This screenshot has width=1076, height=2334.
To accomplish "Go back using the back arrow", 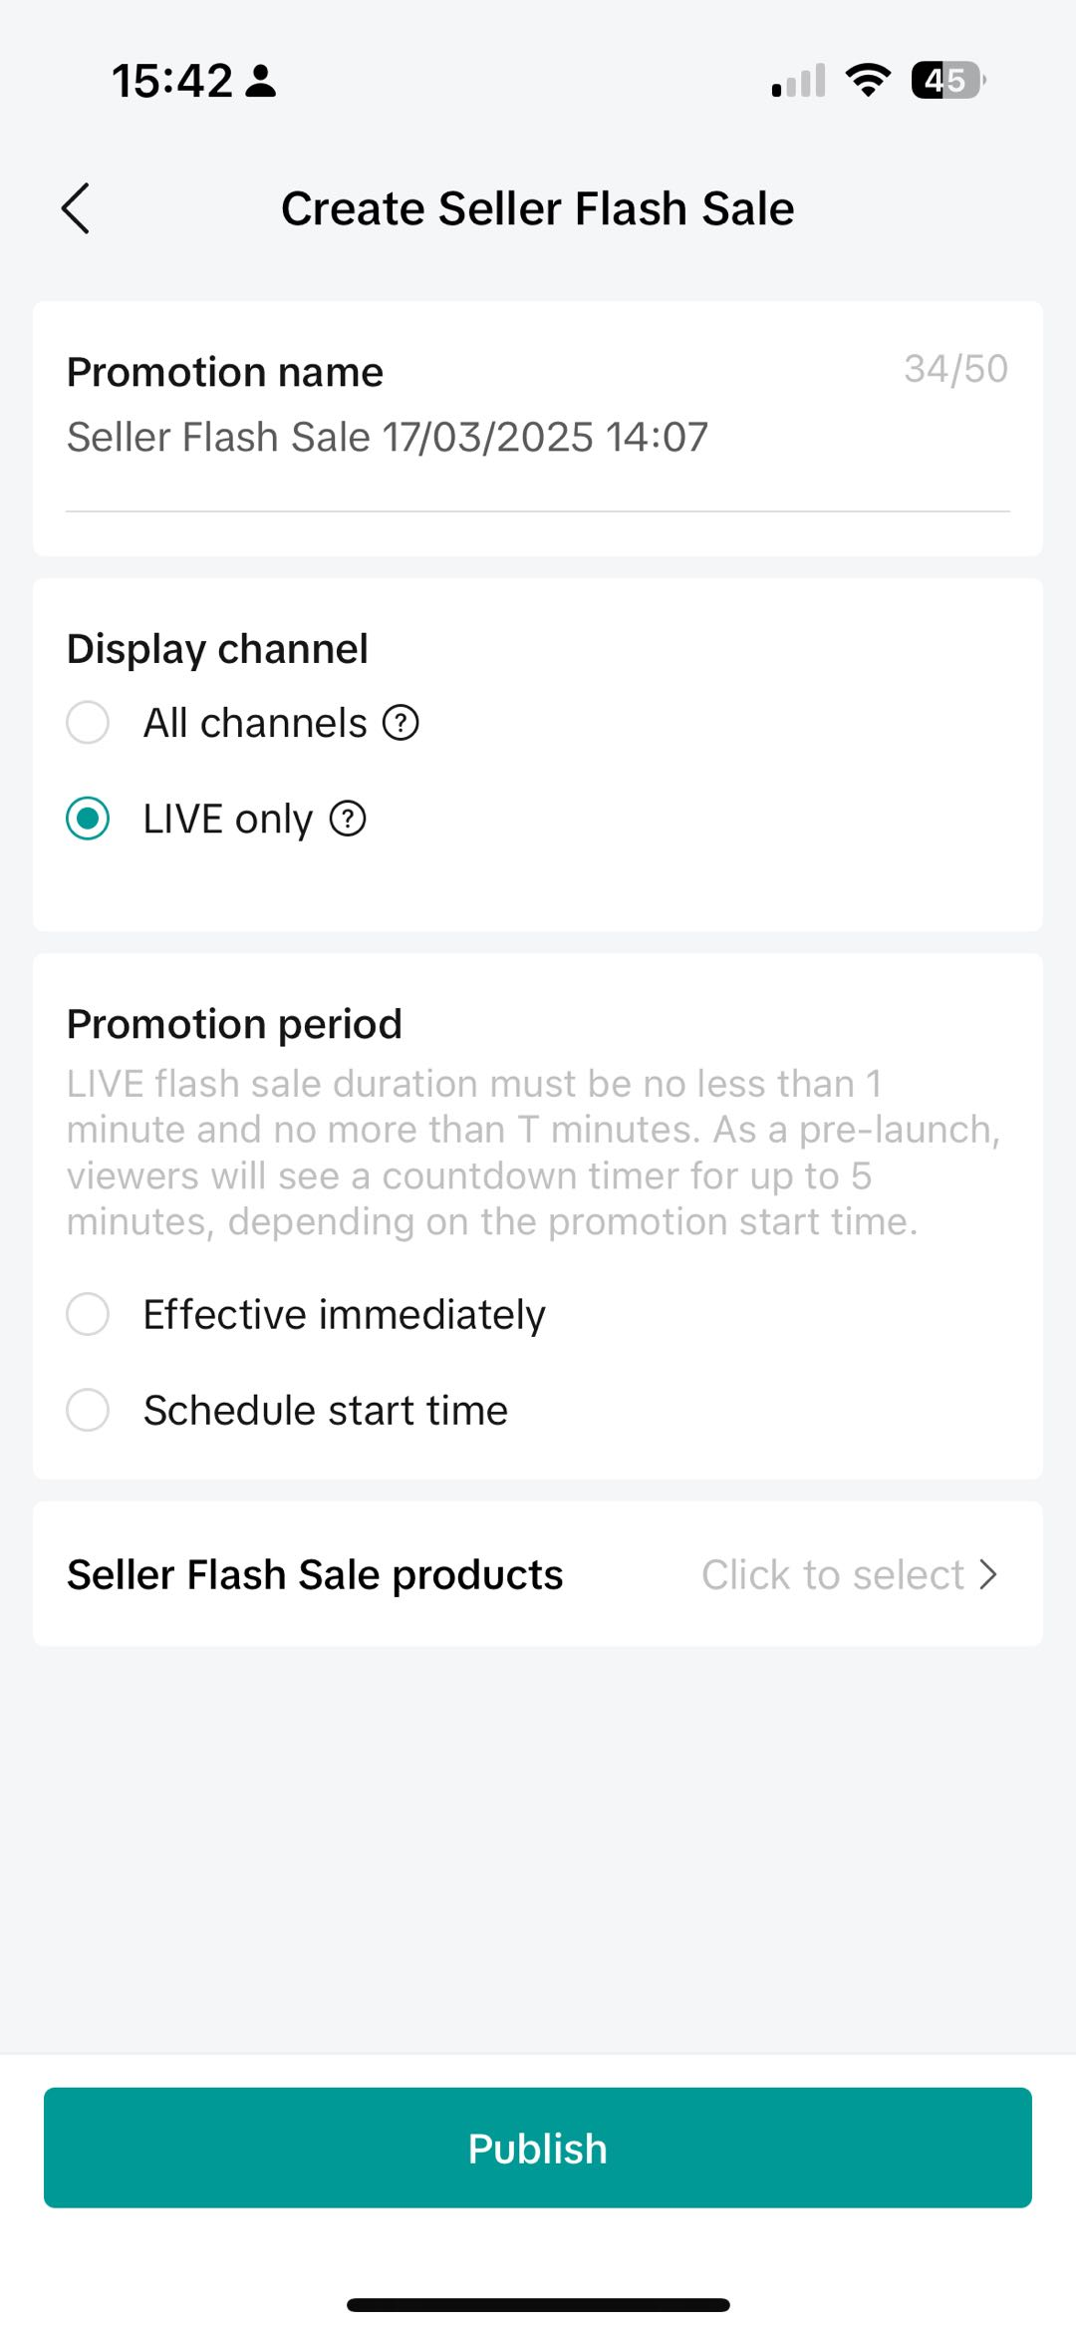I will point(76,208).
